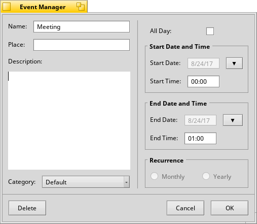Click the Name field containing Meeting
Image resolution: width=257 pixels, height=224 pixels.
tap(82, 27)
